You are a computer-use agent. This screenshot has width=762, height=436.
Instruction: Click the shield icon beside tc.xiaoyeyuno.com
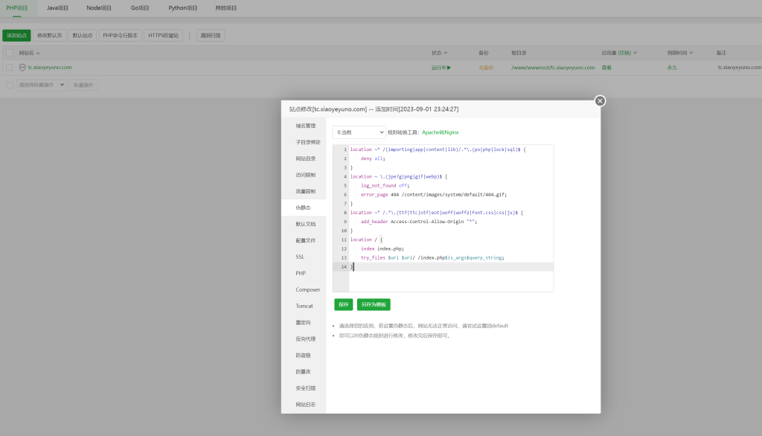[x=22, y=68]
